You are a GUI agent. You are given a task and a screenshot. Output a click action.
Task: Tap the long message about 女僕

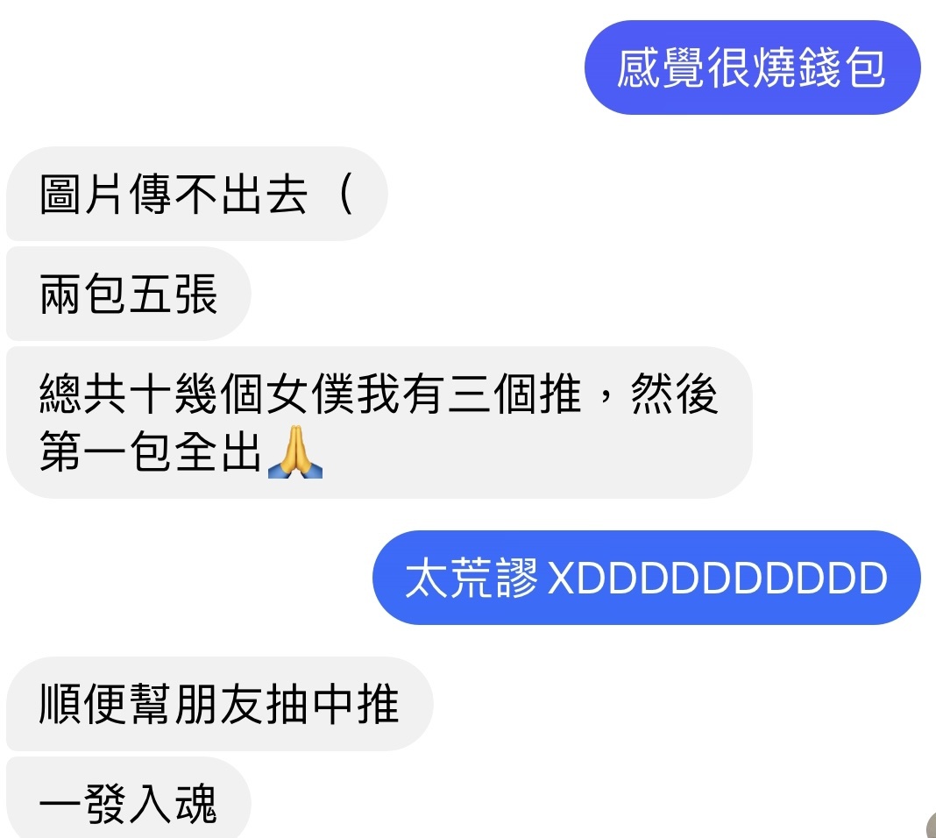tap(379, 423)
